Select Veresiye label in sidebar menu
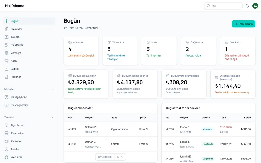Image resolution: width=261 pixels, height=163 pixels. [16, 53]
